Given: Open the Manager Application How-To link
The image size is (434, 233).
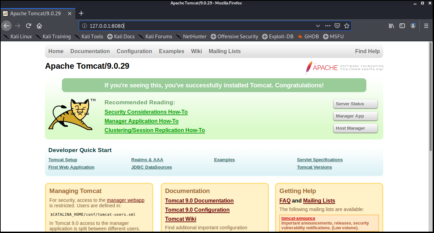Looking at the screenshot, I should click(141, 121).
